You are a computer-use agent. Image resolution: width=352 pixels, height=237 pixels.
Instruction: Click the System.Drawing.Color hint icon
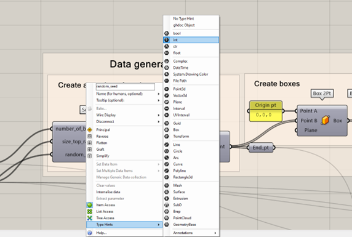167,74
